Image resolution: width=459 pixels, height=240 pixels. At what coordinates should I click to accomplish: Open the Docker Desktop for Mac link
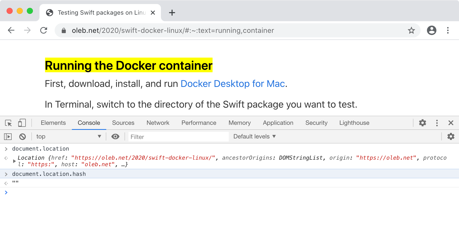233,84
